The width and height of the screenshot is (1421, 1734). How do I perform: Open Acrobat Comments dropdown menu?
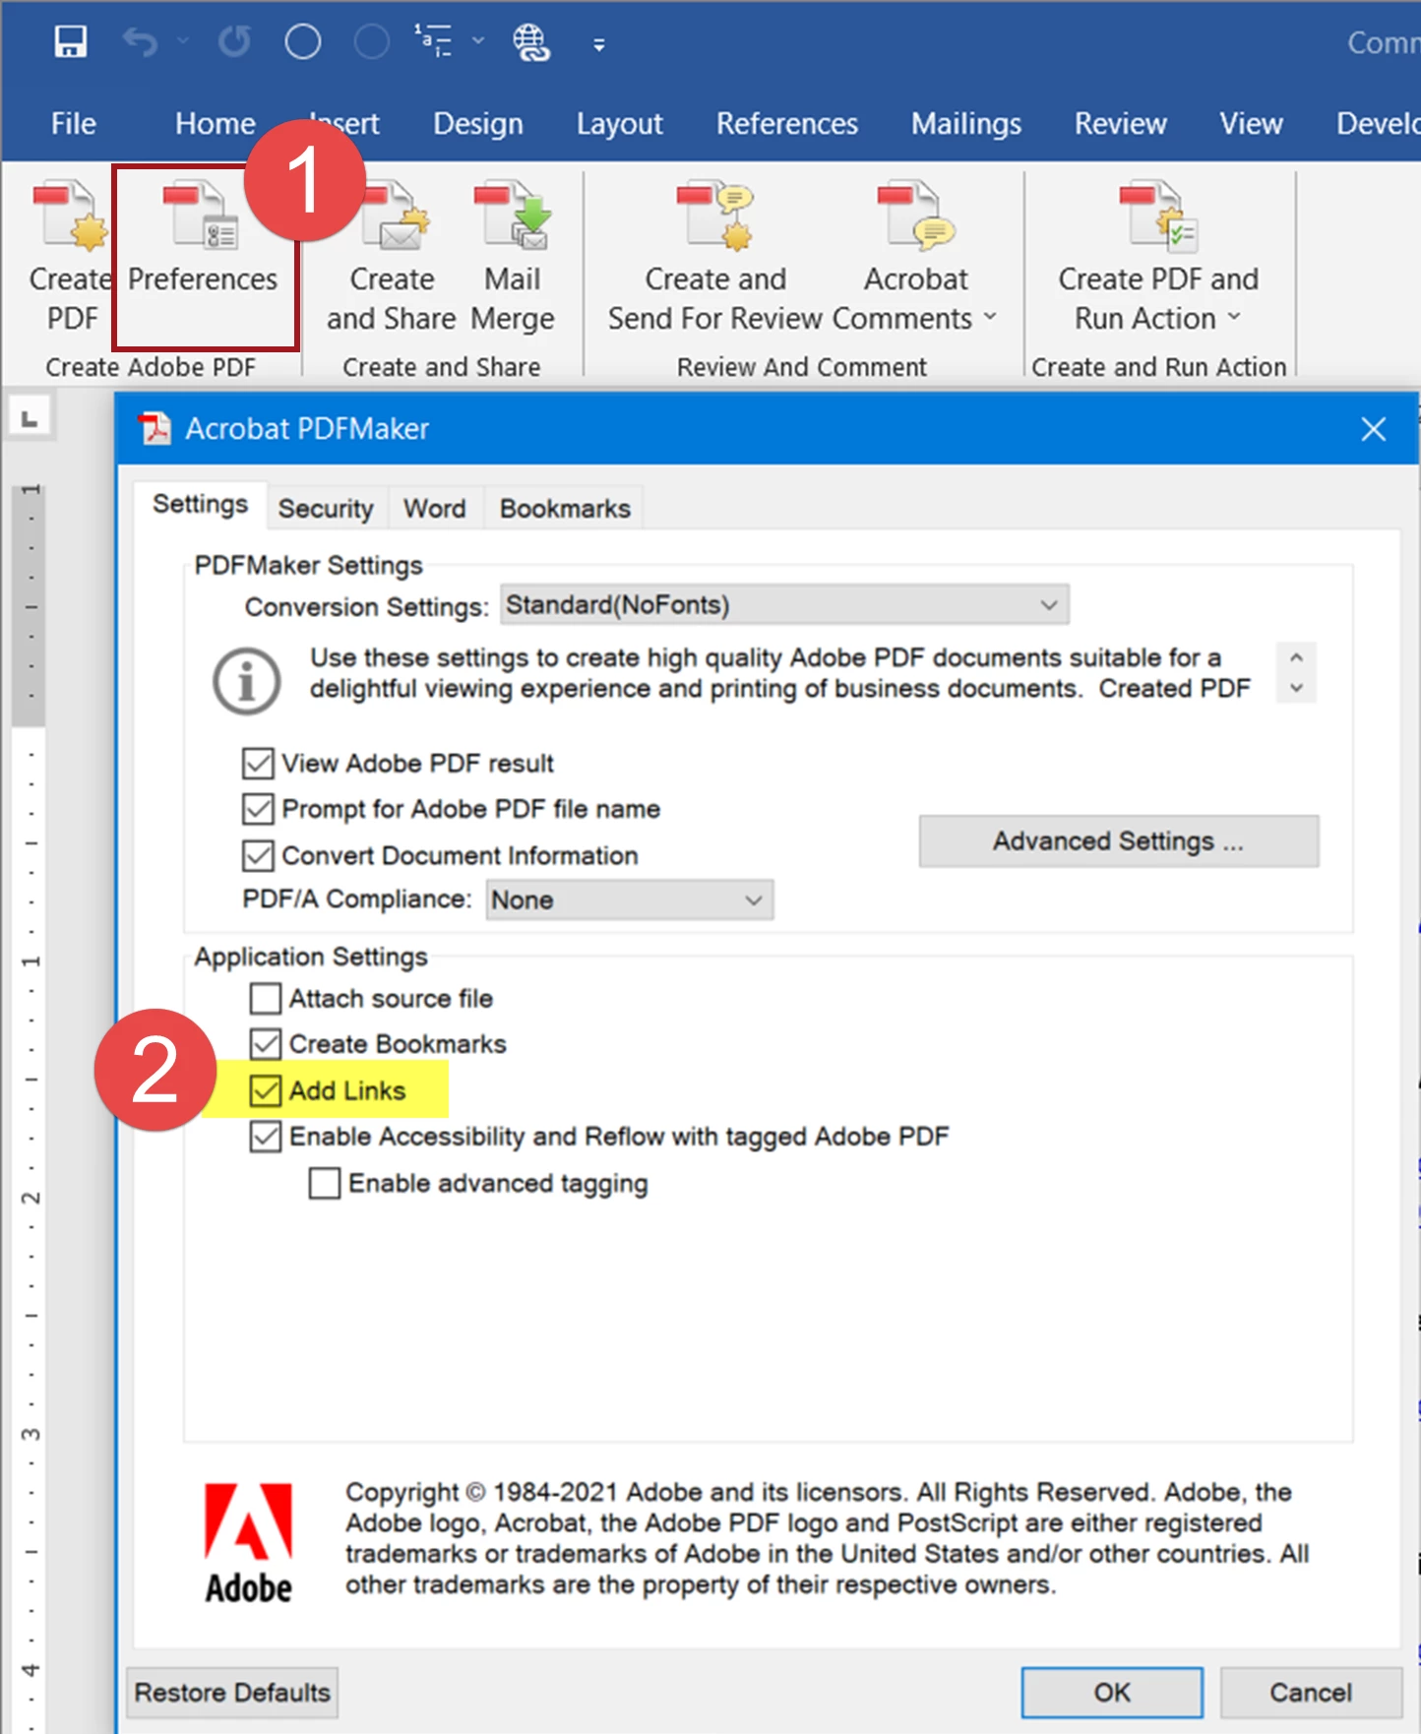pos(916,258)
